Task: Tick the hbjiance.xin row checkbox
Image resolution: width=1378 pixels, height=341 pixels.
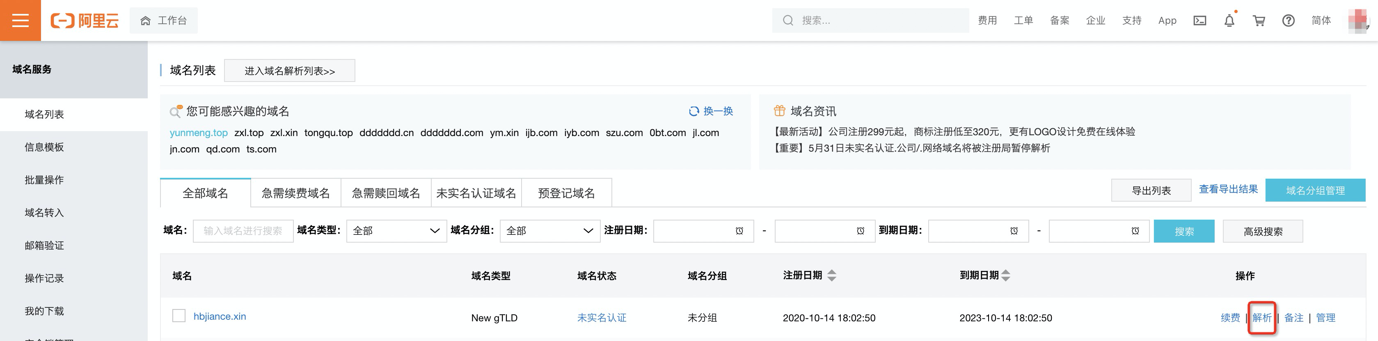Action: point(179,316)
